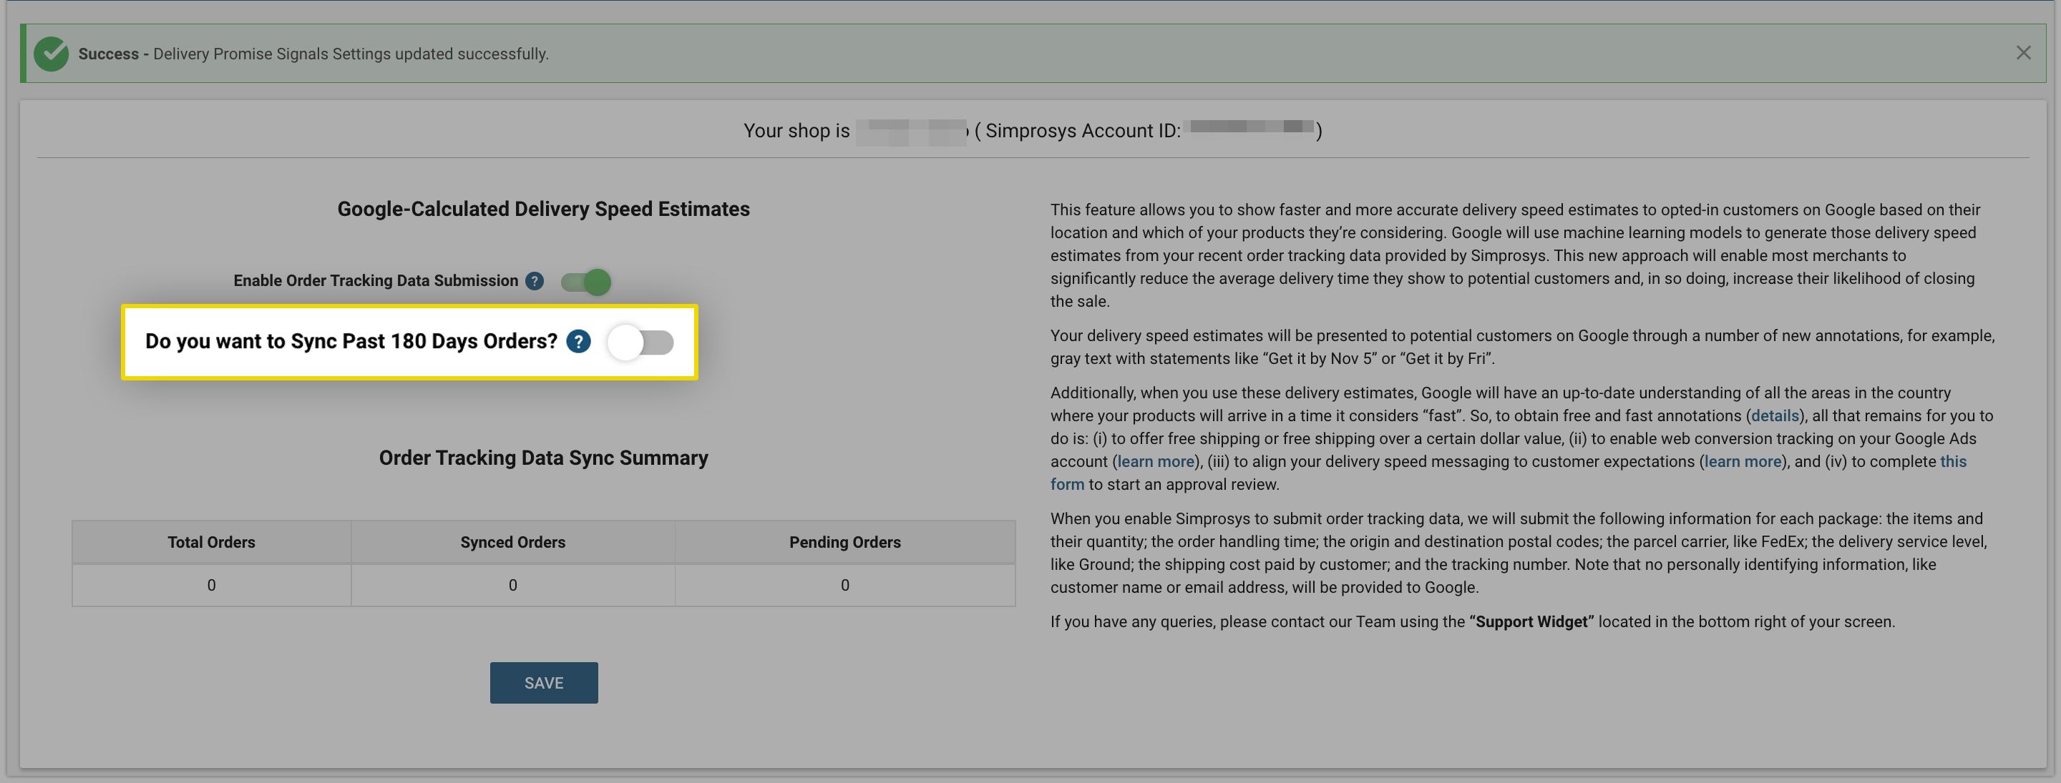Click the green success checkmark icon

click(x=52, y=54)
